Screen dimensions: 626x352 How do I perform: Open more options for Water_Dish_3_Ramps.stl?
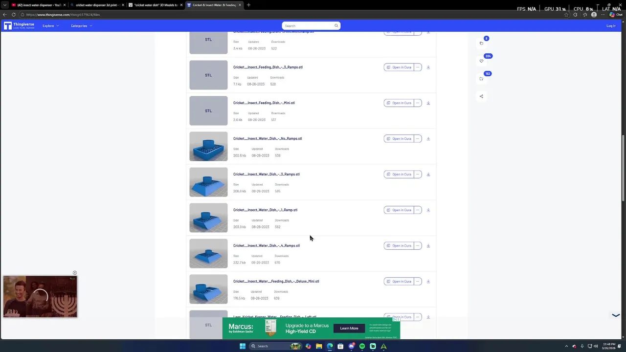(418, 175)
